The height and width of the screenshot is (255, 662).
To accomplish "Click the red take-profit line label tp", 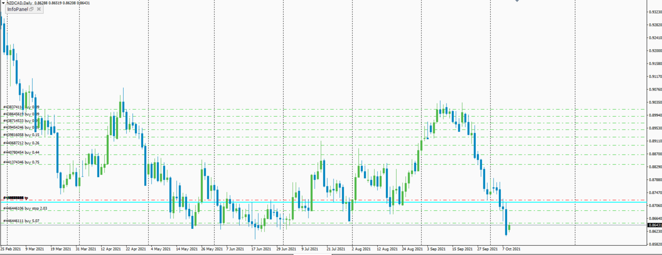I will pyautogui.click(x=15, y=198).
